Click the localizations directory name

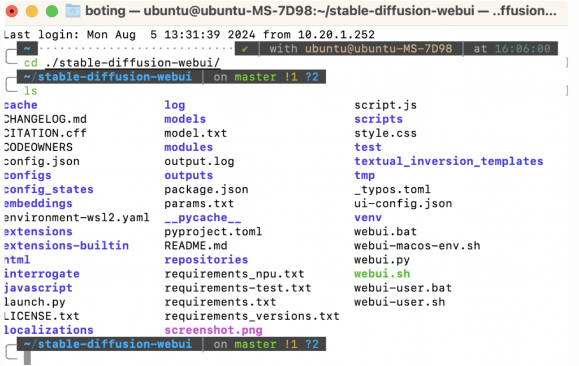49,330
